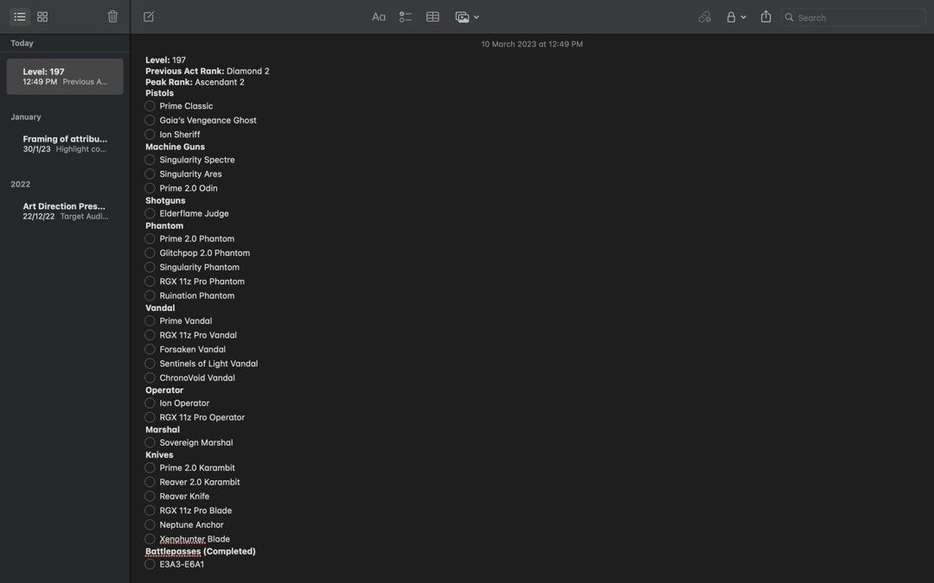
Task: Mark Reaver Knife as done
Action: pos(150,497)
